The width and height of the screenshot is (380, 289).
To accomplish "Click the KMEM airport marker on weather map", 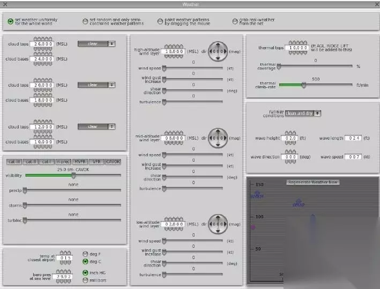I will [257, 195].
